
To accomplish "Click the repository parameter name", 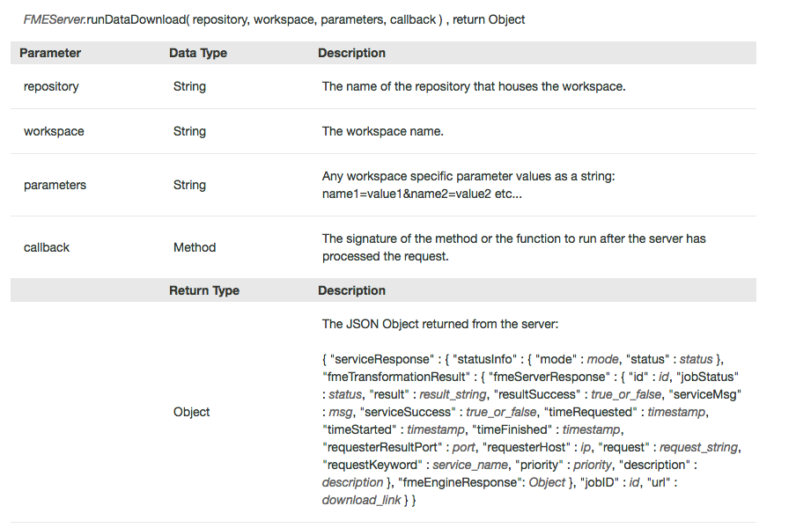I will click(x=51, y=87).
